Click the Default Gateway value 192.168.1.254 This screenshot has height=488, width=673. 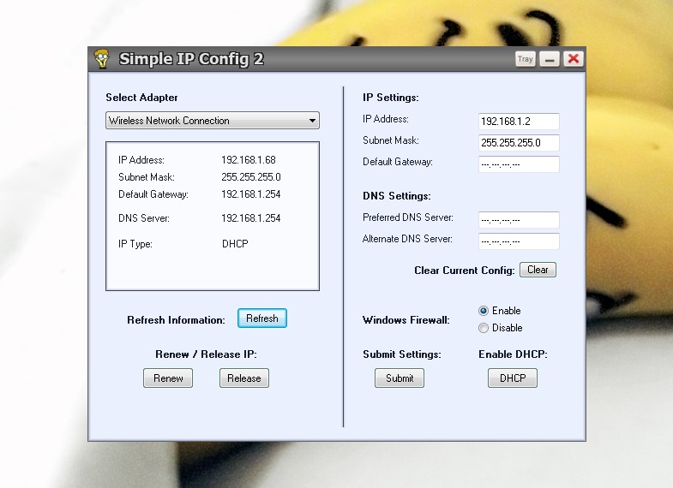click(x=251, y=194)
